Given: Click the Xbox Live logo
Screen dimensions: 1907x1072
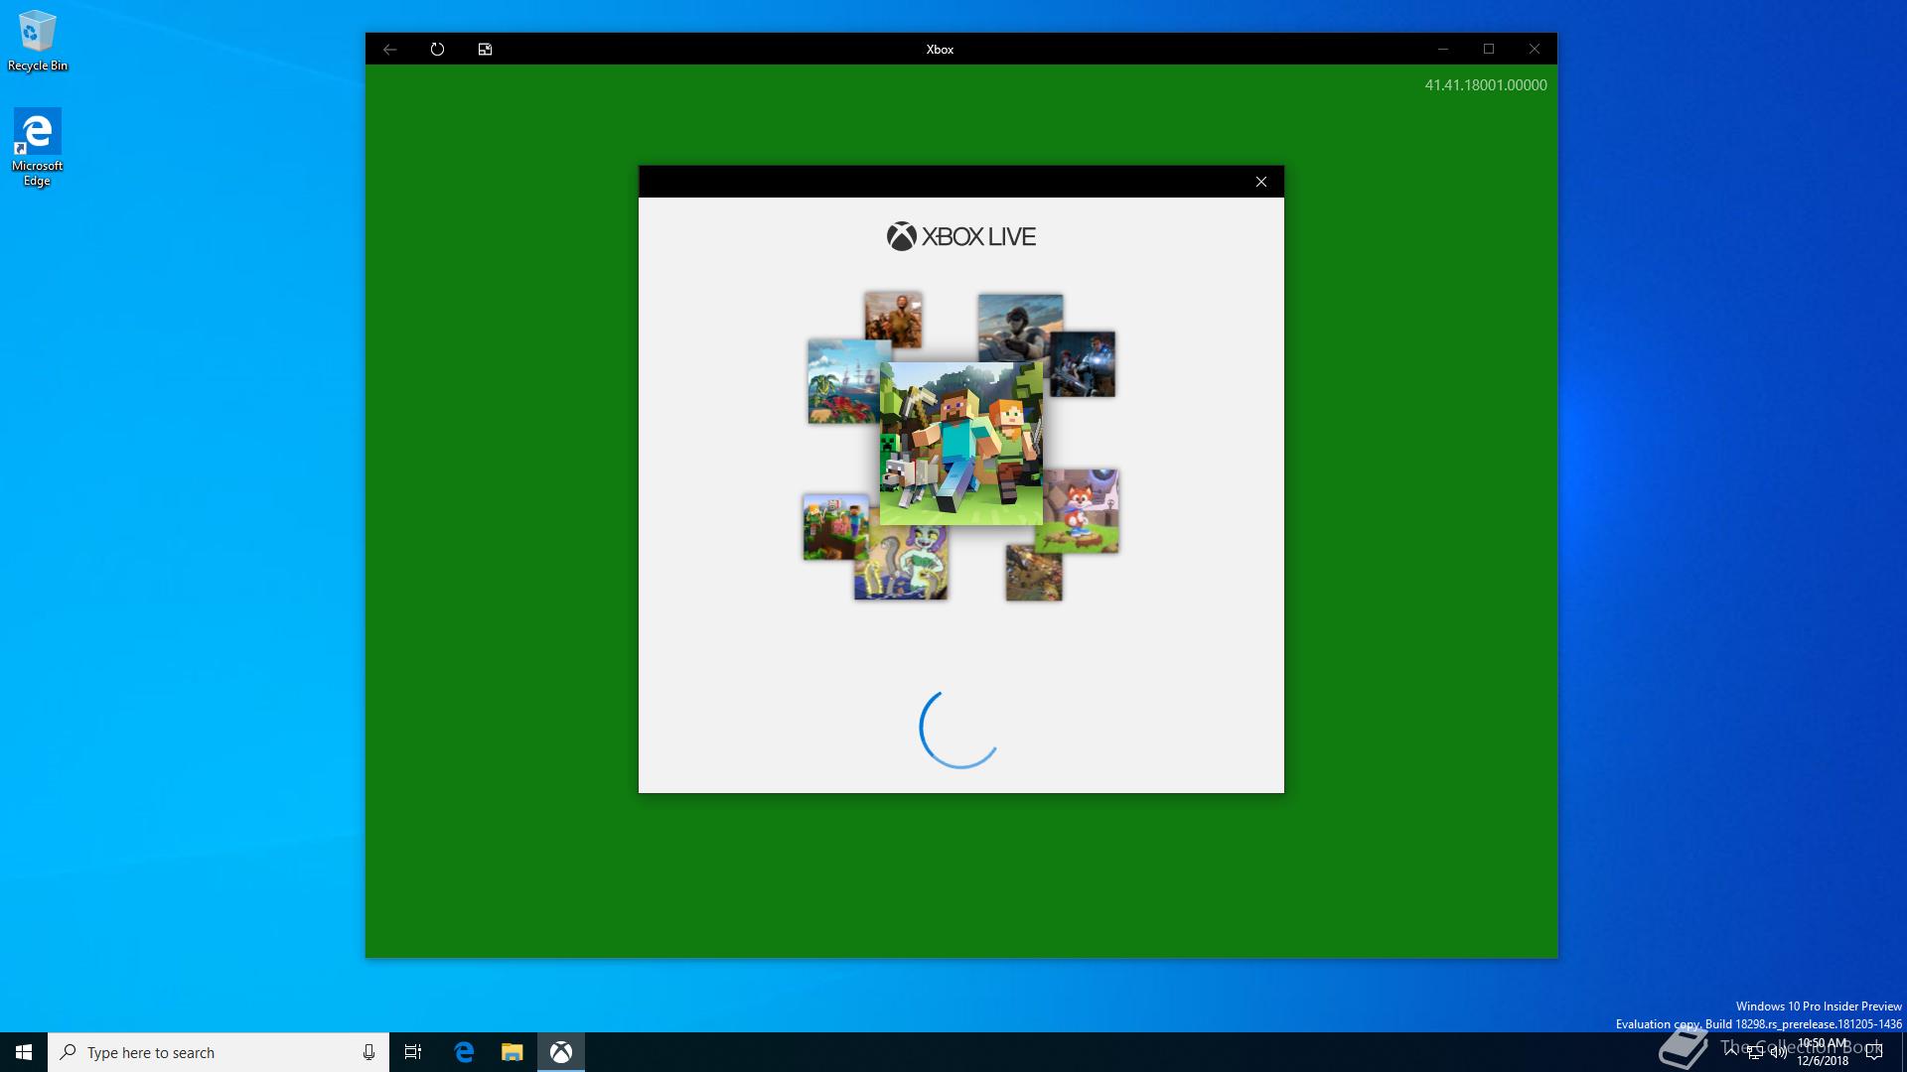Looking at the screenshot, I should click(960, 236).
